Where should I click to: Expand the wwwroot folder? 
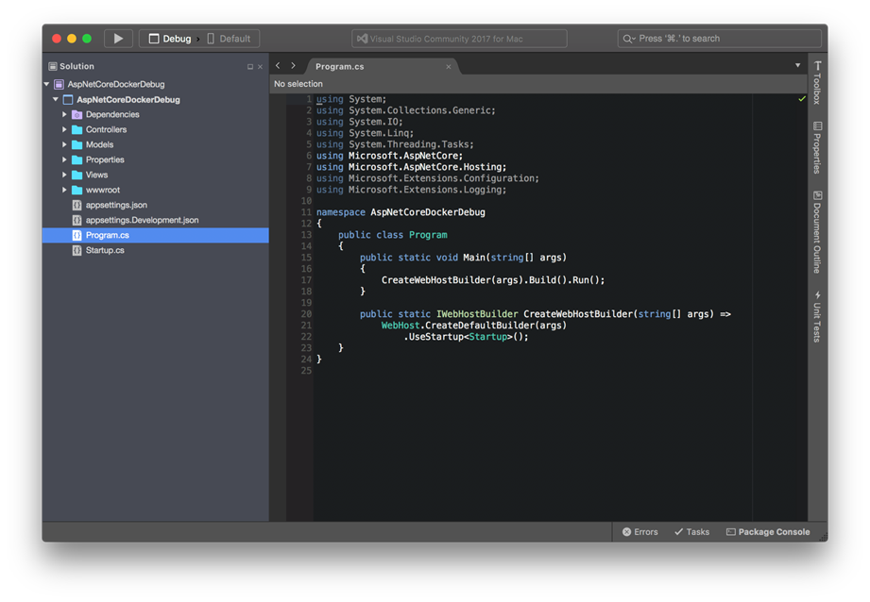click(64, 191)
